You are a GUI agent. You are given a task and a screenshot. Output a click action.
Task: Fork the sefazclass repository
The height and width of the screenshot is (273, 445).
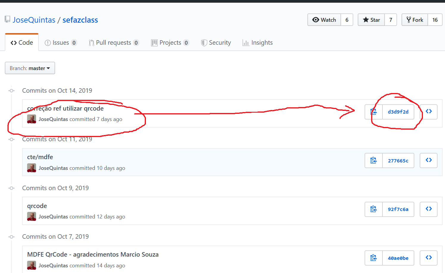point(415,20)
